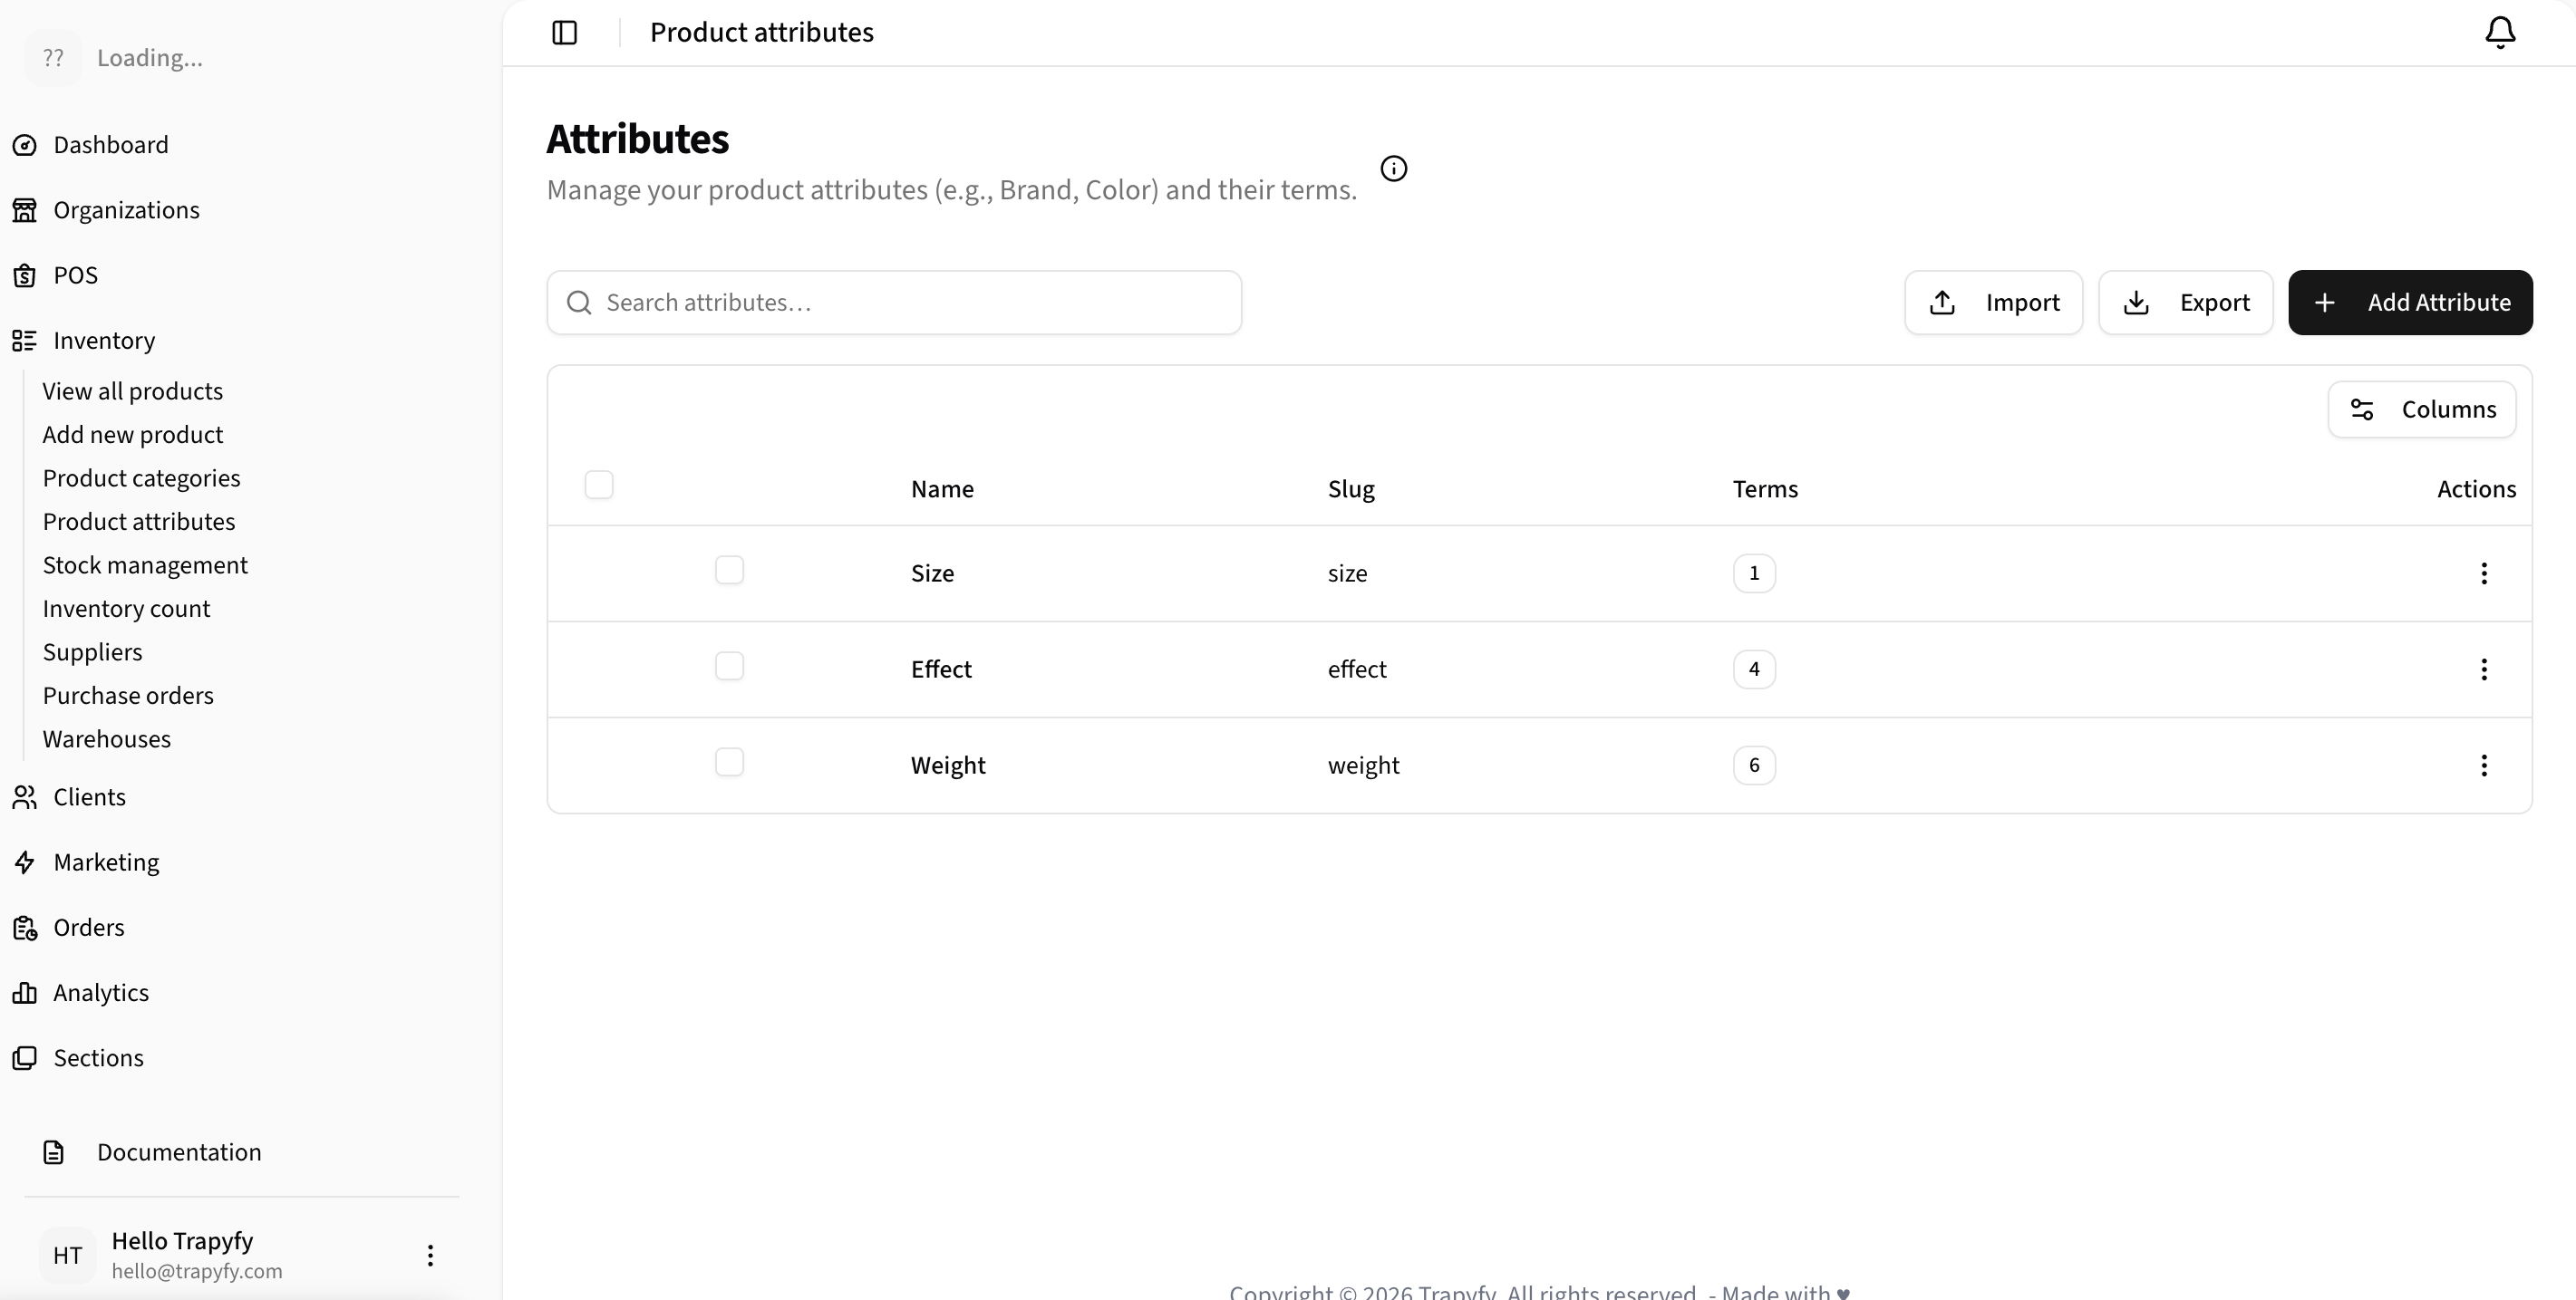Open Warehouses page

tap(107, 739)
